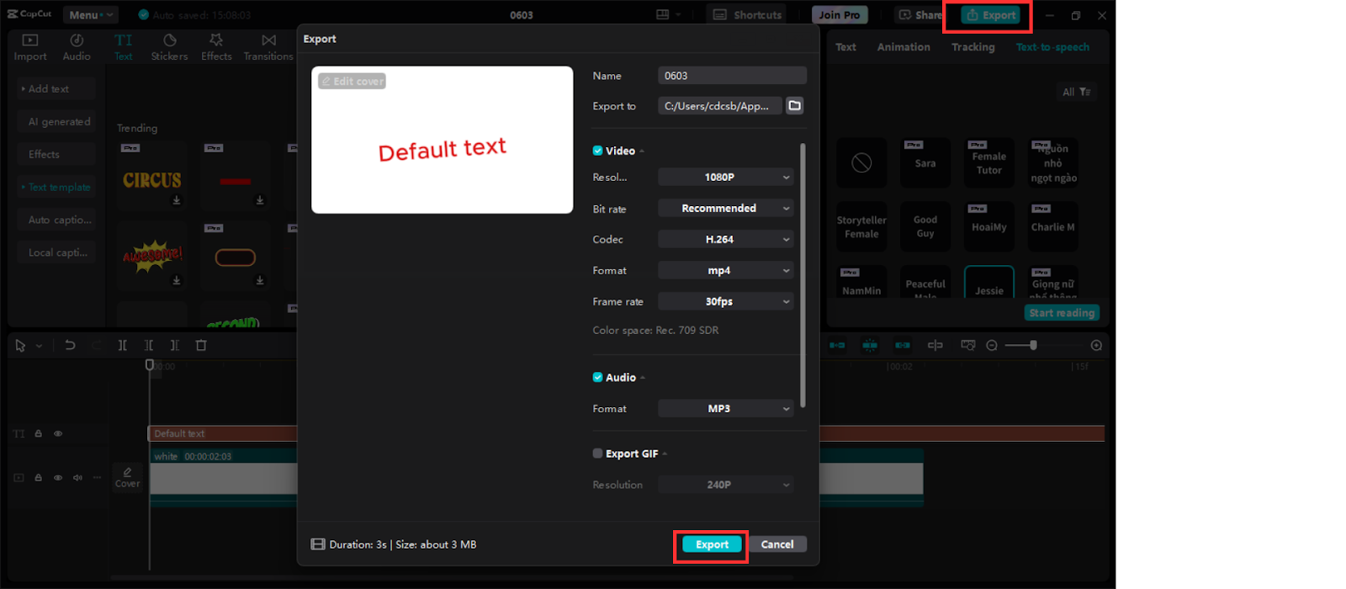Click the Name input field

(732, 76)
